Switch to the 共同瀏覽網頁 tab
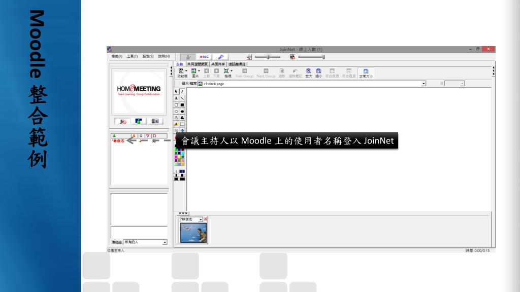 [x=198, y=64]
